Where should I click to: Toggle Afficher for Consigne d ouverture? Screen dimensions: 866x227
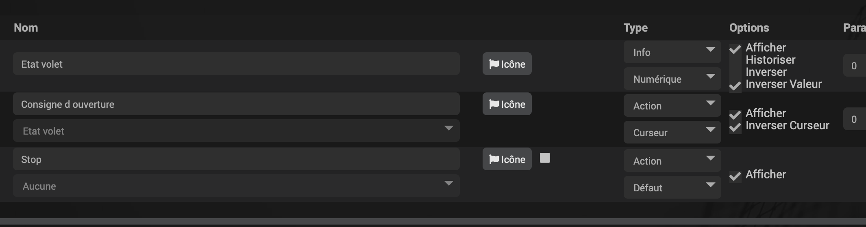[x=735, y=116]
